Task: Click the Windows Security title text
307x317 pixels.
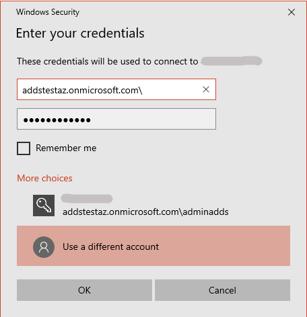Action: click(x=48, y=12)
